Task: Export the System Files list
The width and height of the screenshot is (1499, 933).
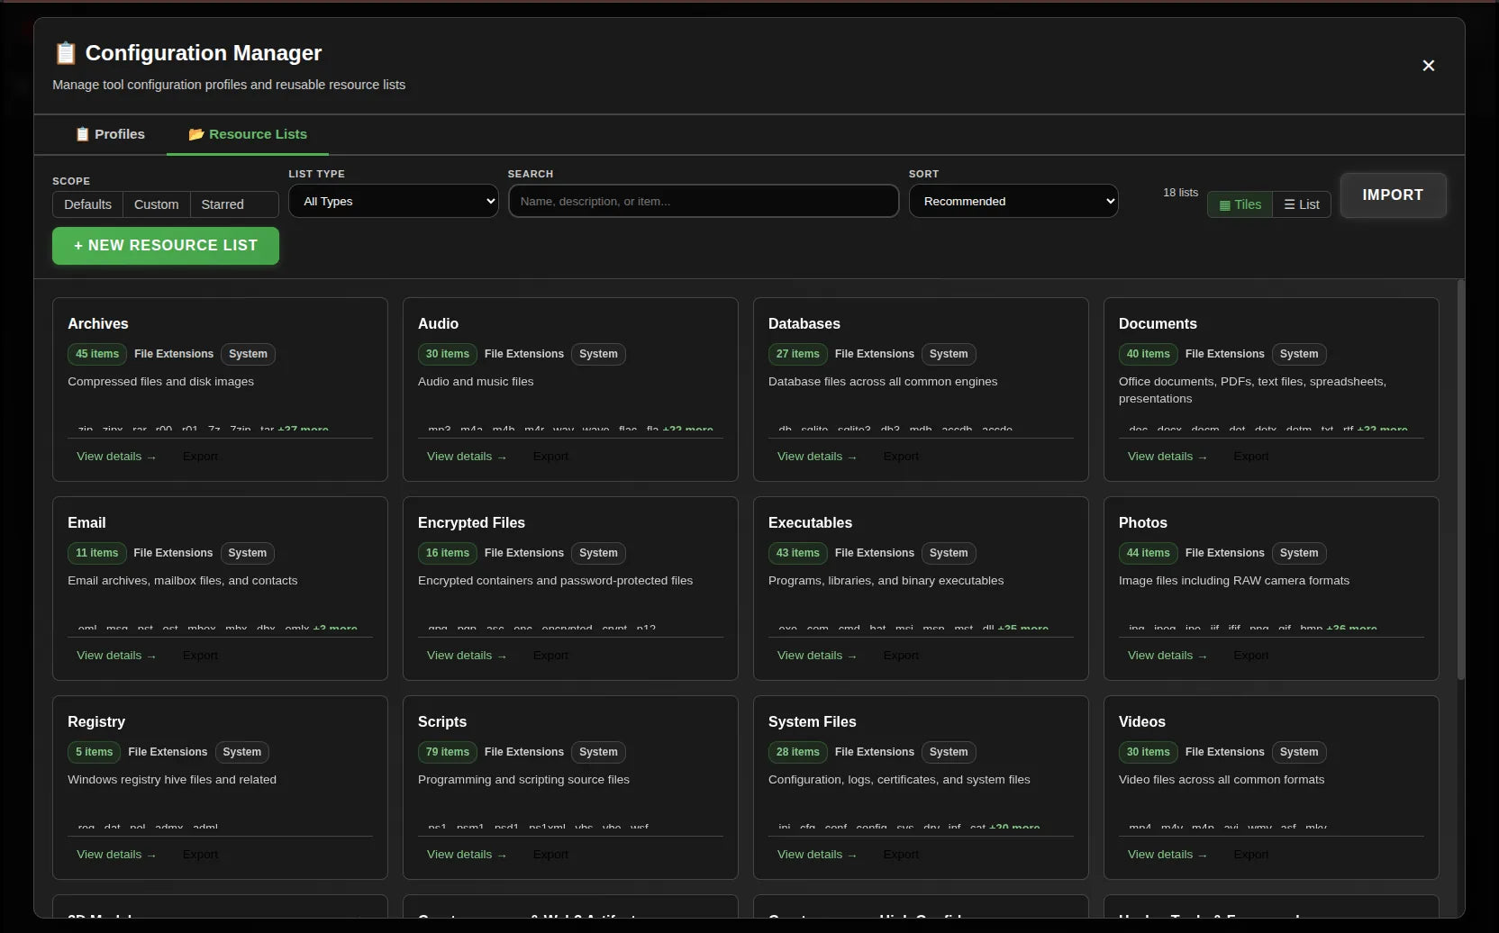Action: [x=901, y=855]
